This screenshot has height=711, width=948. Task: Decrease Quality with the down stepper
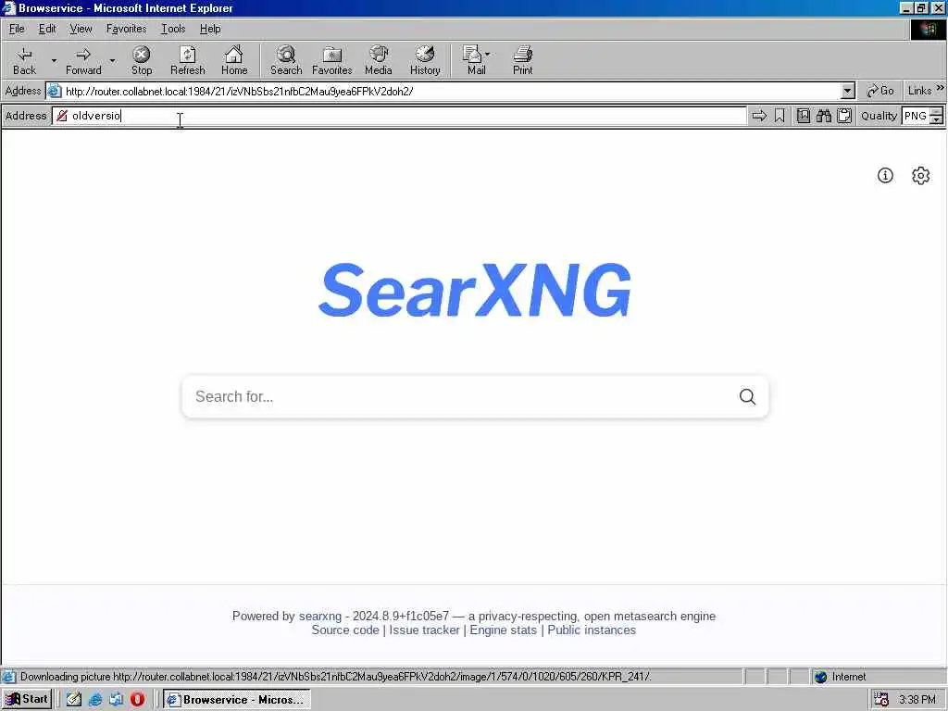tap(937, 119)
